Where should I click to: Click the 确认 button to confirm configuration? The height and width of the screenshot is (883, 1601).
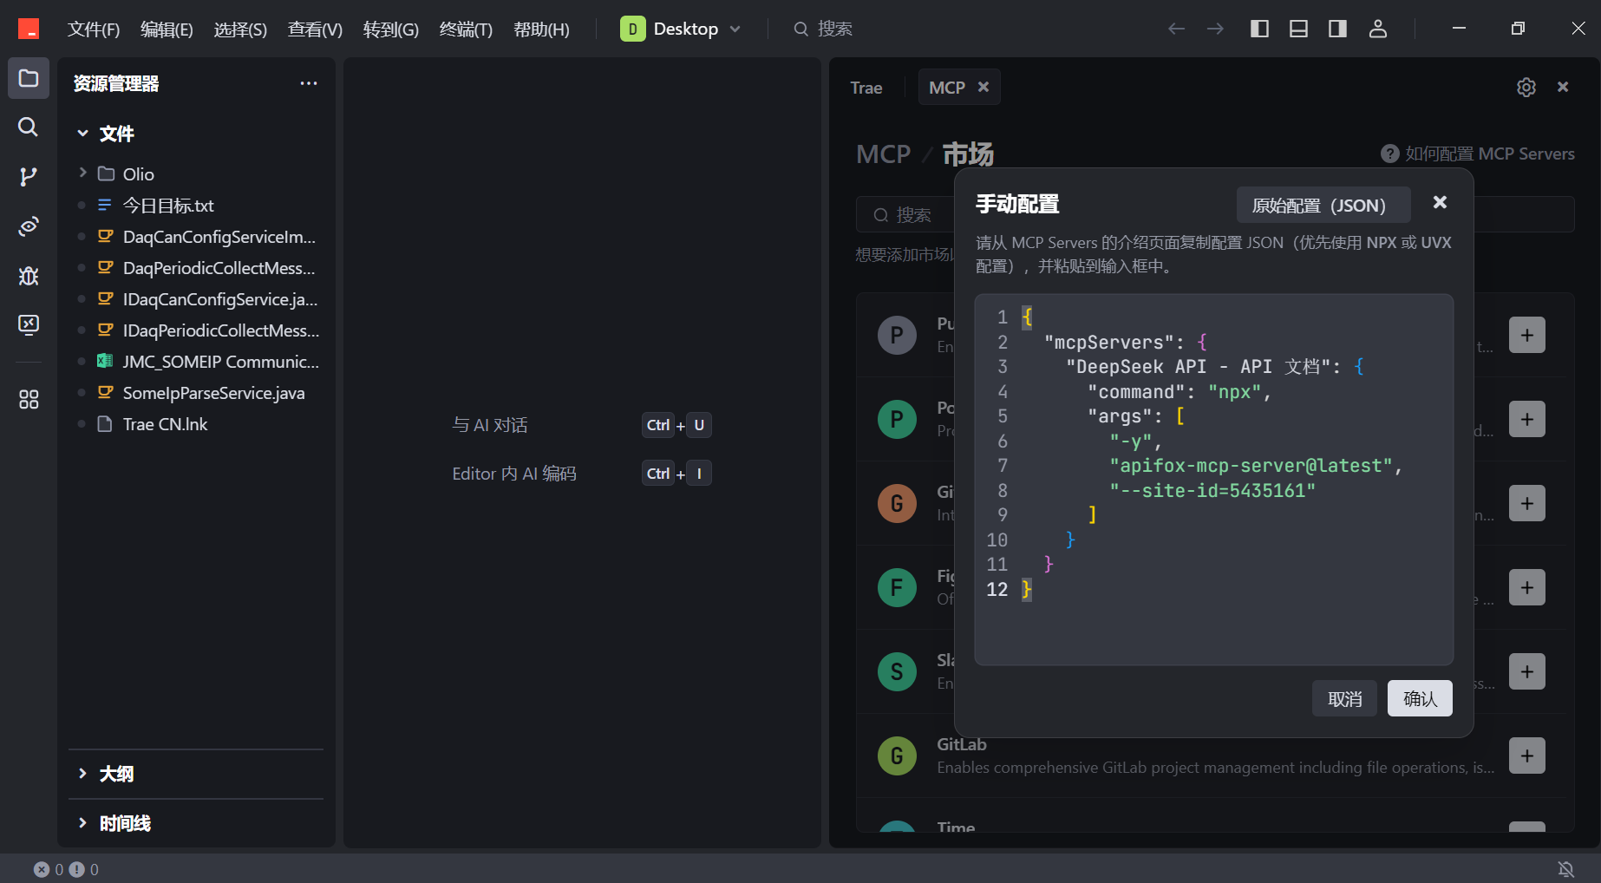click(1420, 698)
